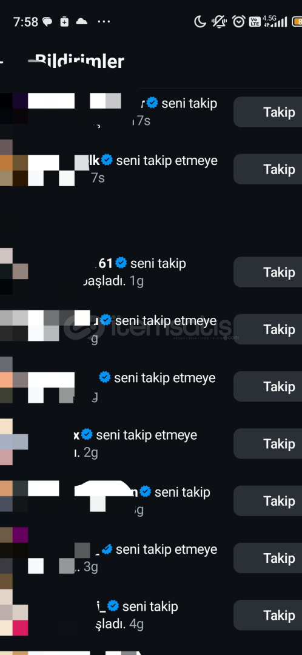302x655 pixels.
Task: Tap verified badge beside name ending 61
Action: coord(121,263)
